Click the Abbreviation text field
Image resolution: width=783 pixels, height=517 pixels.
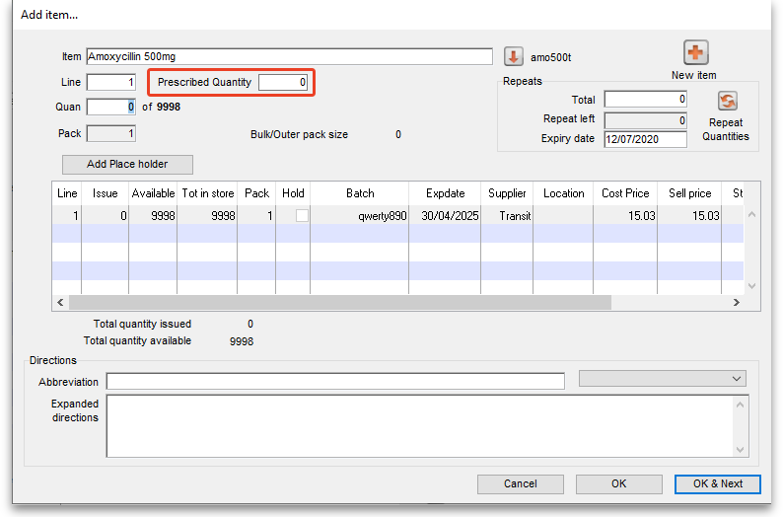tap(335, 381)
